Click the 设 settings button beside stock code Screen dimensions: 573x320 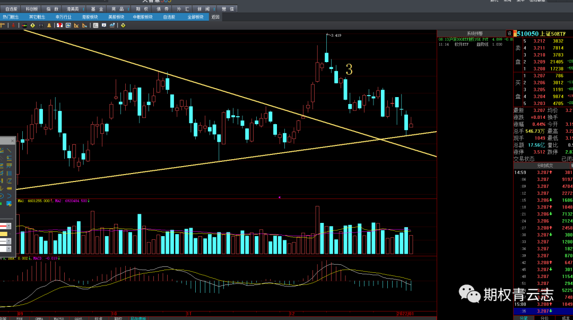(509, 33)
